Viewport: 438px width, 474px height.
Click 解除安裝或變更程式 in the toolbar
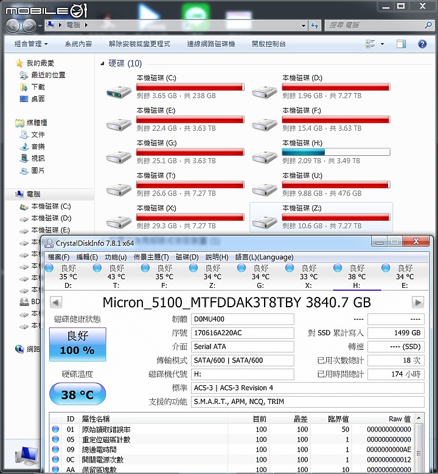[x=139, y=44]
